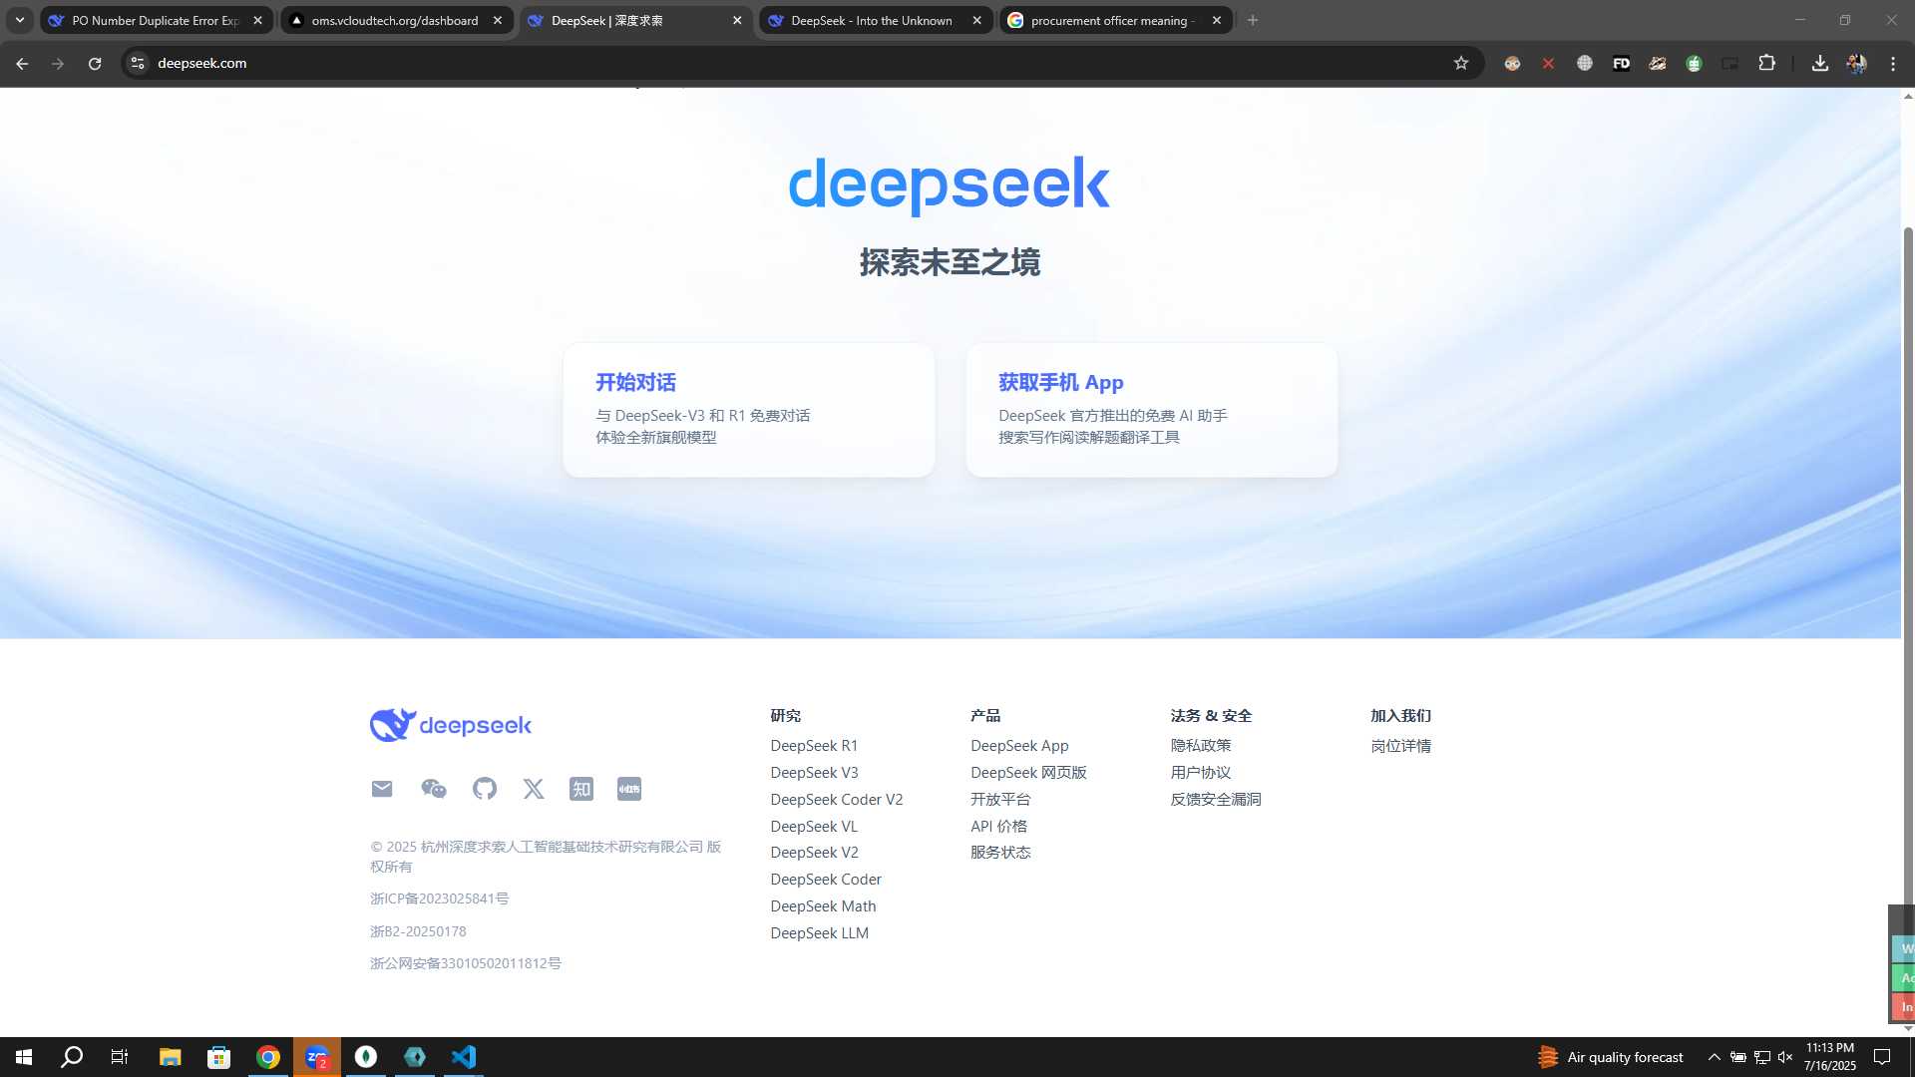Open a new browser tab
The height and width of the screenshot is (1077, 1915).
tap(1253, 20)
